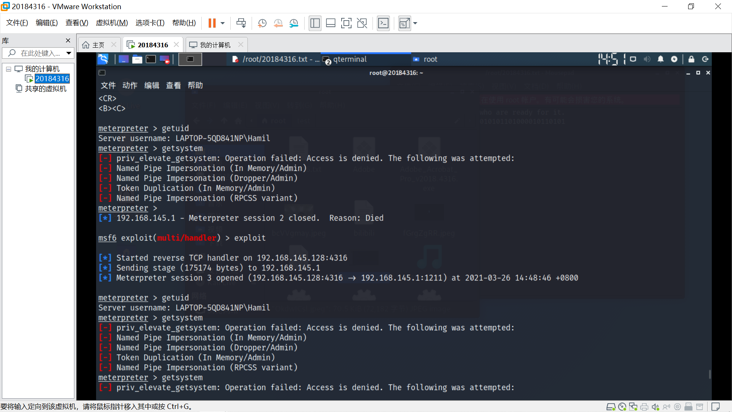Click the qterminal taskbar button
This screenshot has height=412, width=732.
[349, 59]
